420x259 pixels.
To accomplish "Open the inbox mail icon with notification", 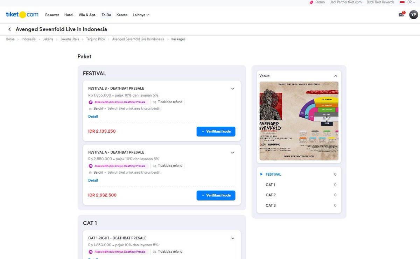I will 401,15.
